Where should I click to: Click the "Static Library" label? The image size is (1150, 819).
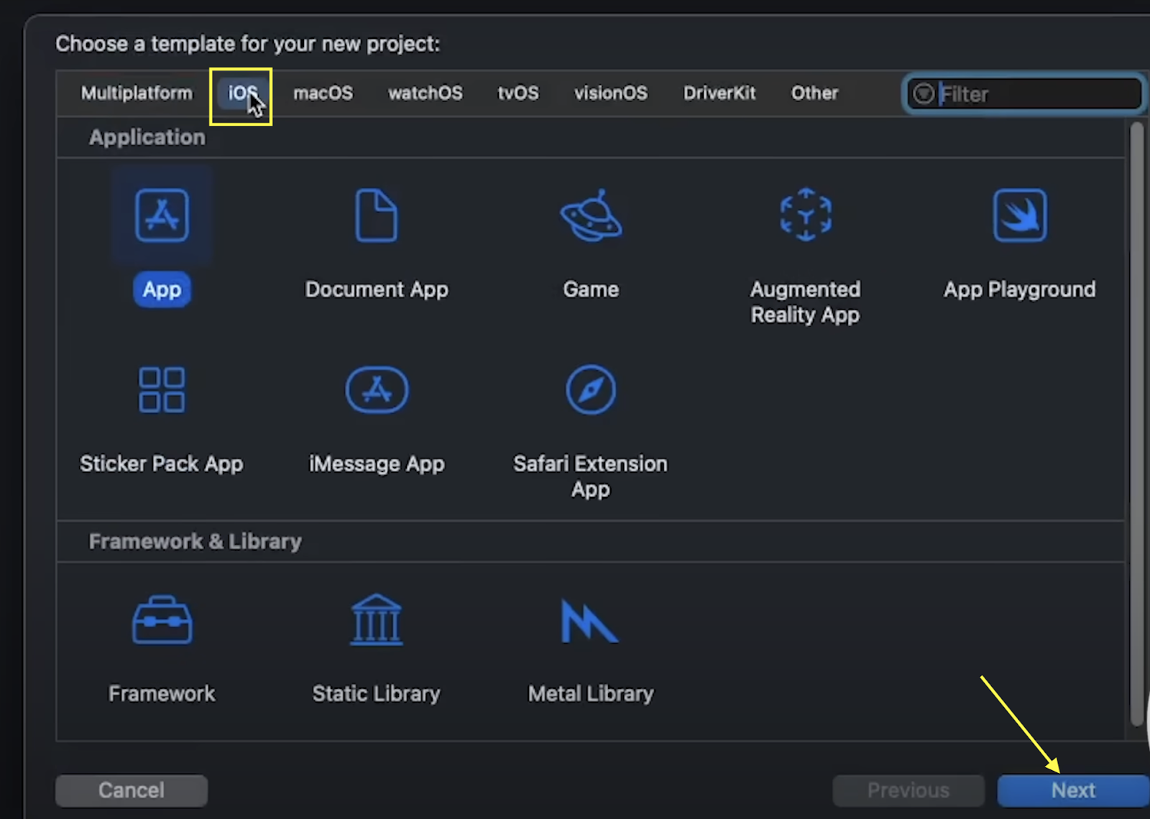[x=376, y=693]
